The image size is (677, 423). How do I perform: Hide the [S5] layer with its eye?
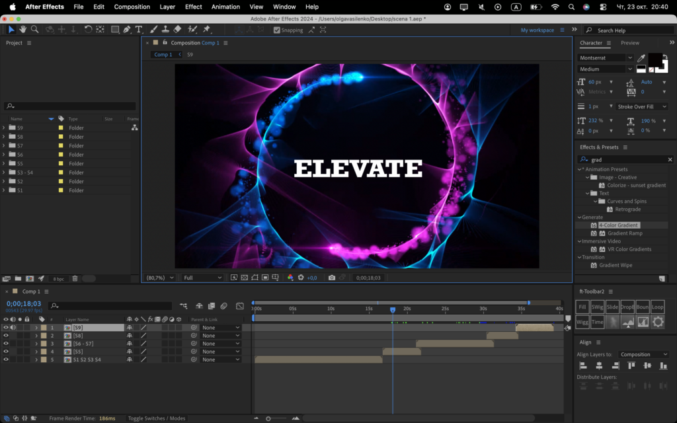pos(6,352)
